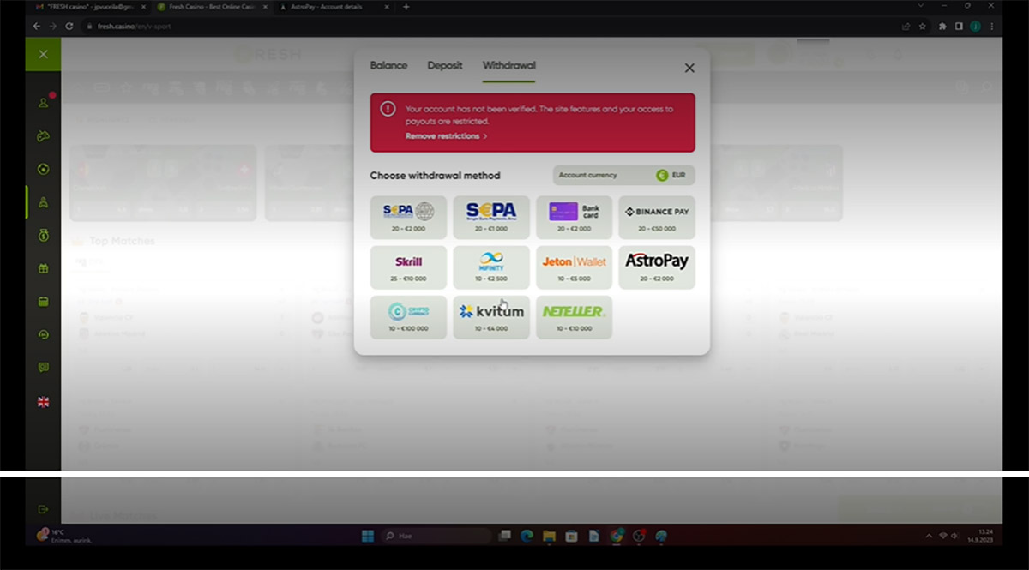Close the withdrawal dialog

tap(689, 68)
